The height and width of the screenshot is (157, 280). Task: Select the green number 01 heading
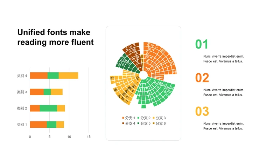pos(202,44)
